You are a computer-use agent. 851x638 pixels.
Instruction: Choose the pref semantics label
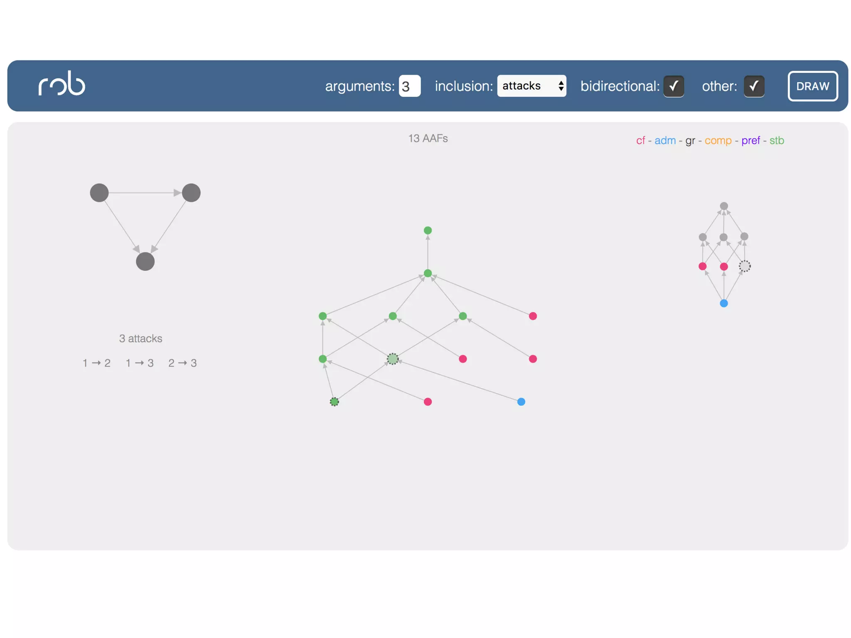(750, 140)
